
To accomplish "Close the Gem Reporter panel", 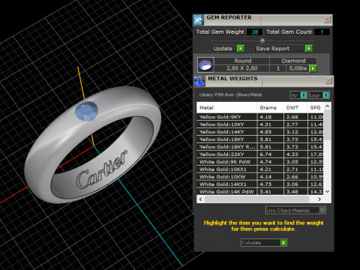I will pyautogui.click(x=327, y=19).
